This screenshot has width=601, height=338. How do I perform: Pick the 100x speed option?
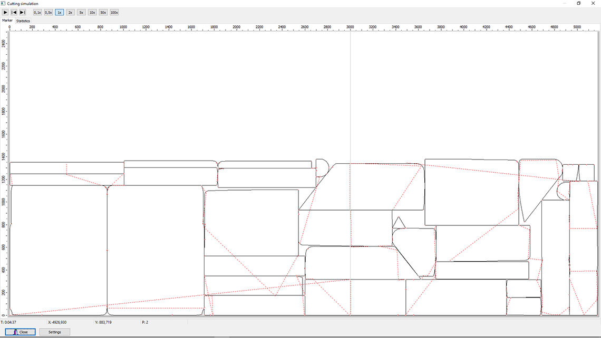coord(114,12)
